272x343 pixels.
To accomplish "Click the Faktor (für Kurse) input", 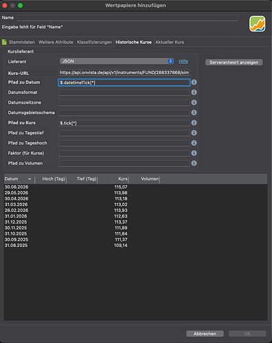I will pyautogui.click(x=124, y=153).
